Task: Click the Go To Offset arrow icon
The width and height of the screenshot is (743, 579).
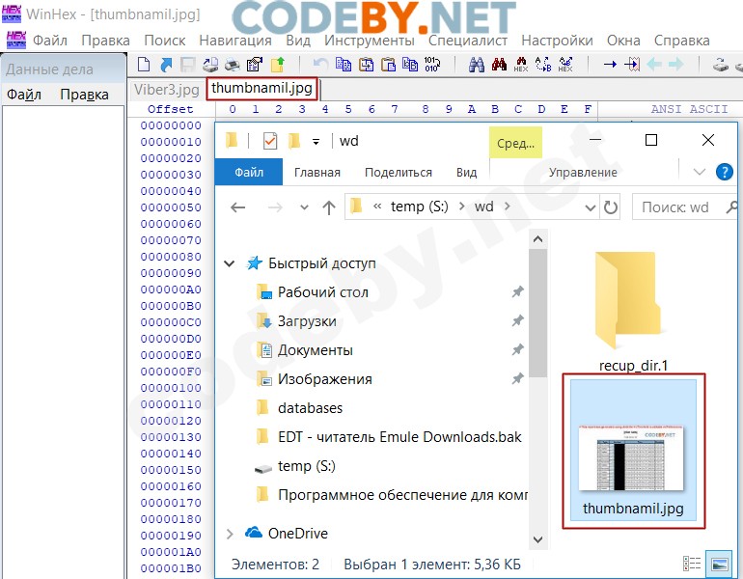Action: [610, 65]
